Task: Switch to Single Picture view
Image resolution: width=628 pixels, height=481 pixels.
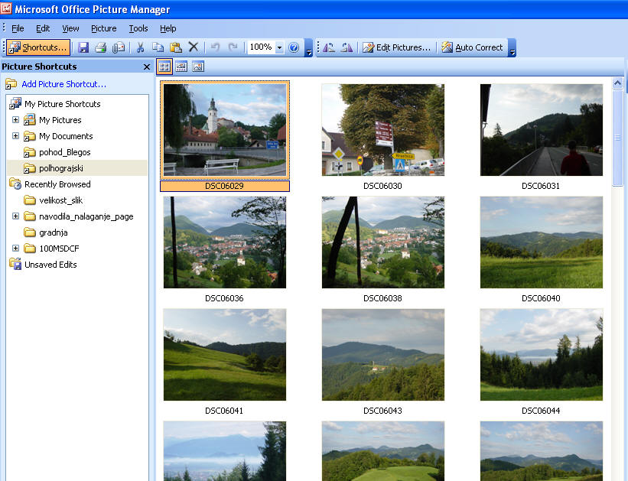Action: click(198, 67)
